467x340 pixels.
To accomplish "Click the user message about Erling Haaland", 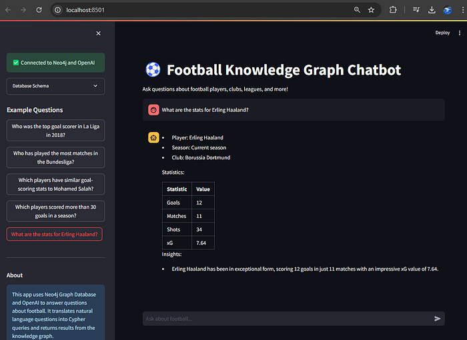I will point(205,110).
